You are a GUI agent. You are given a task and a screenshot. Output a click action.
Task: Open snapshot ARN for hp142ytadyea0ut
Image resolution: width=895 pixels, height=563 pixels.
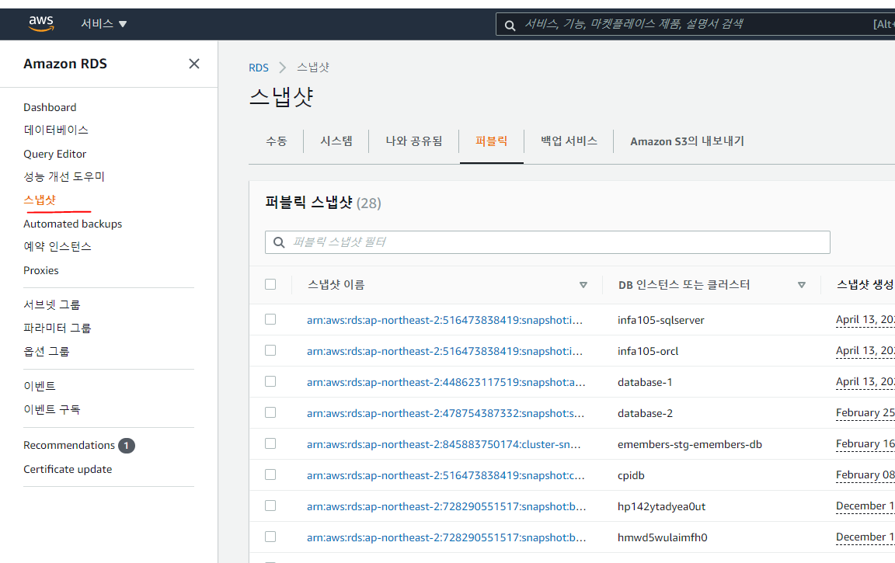(x=447, y=506)
